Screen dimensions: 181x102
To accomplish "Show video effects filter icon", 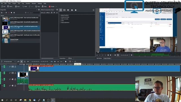I will point(64,10).
